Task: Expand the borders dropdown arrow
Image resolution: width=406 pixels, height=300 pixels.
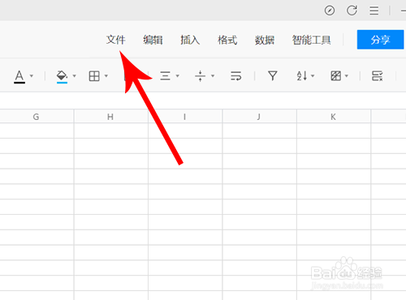Action: [x=106, y=76]
